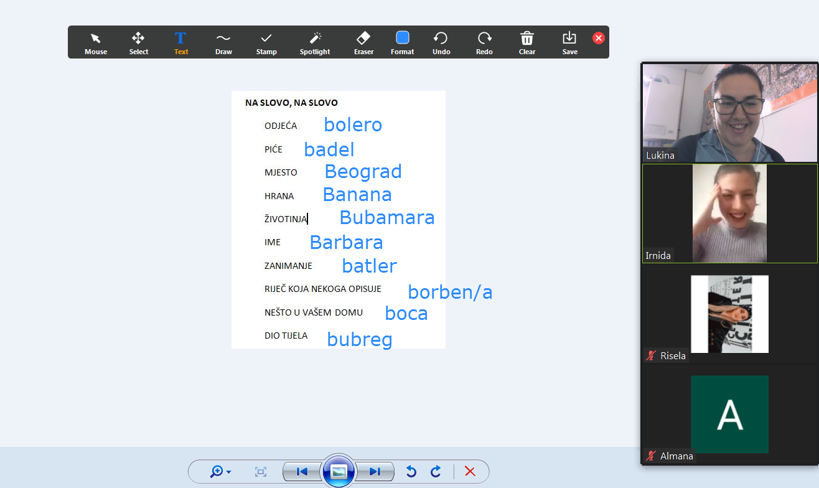Undo the last annotation

point(441,43)
